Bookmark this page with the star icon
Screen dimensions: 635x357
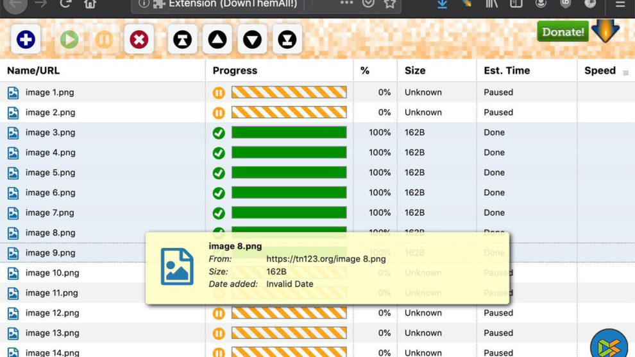click(389, 3)
